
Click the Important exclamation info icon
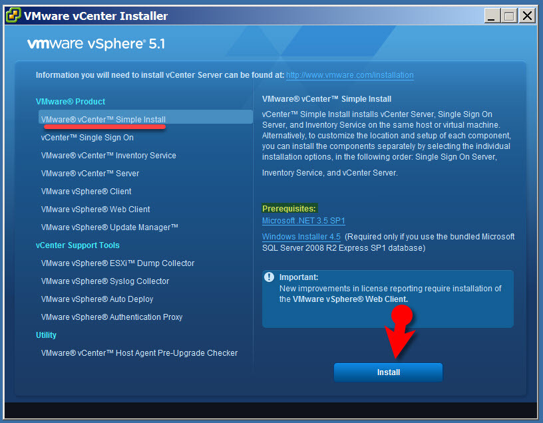[269, 277]
